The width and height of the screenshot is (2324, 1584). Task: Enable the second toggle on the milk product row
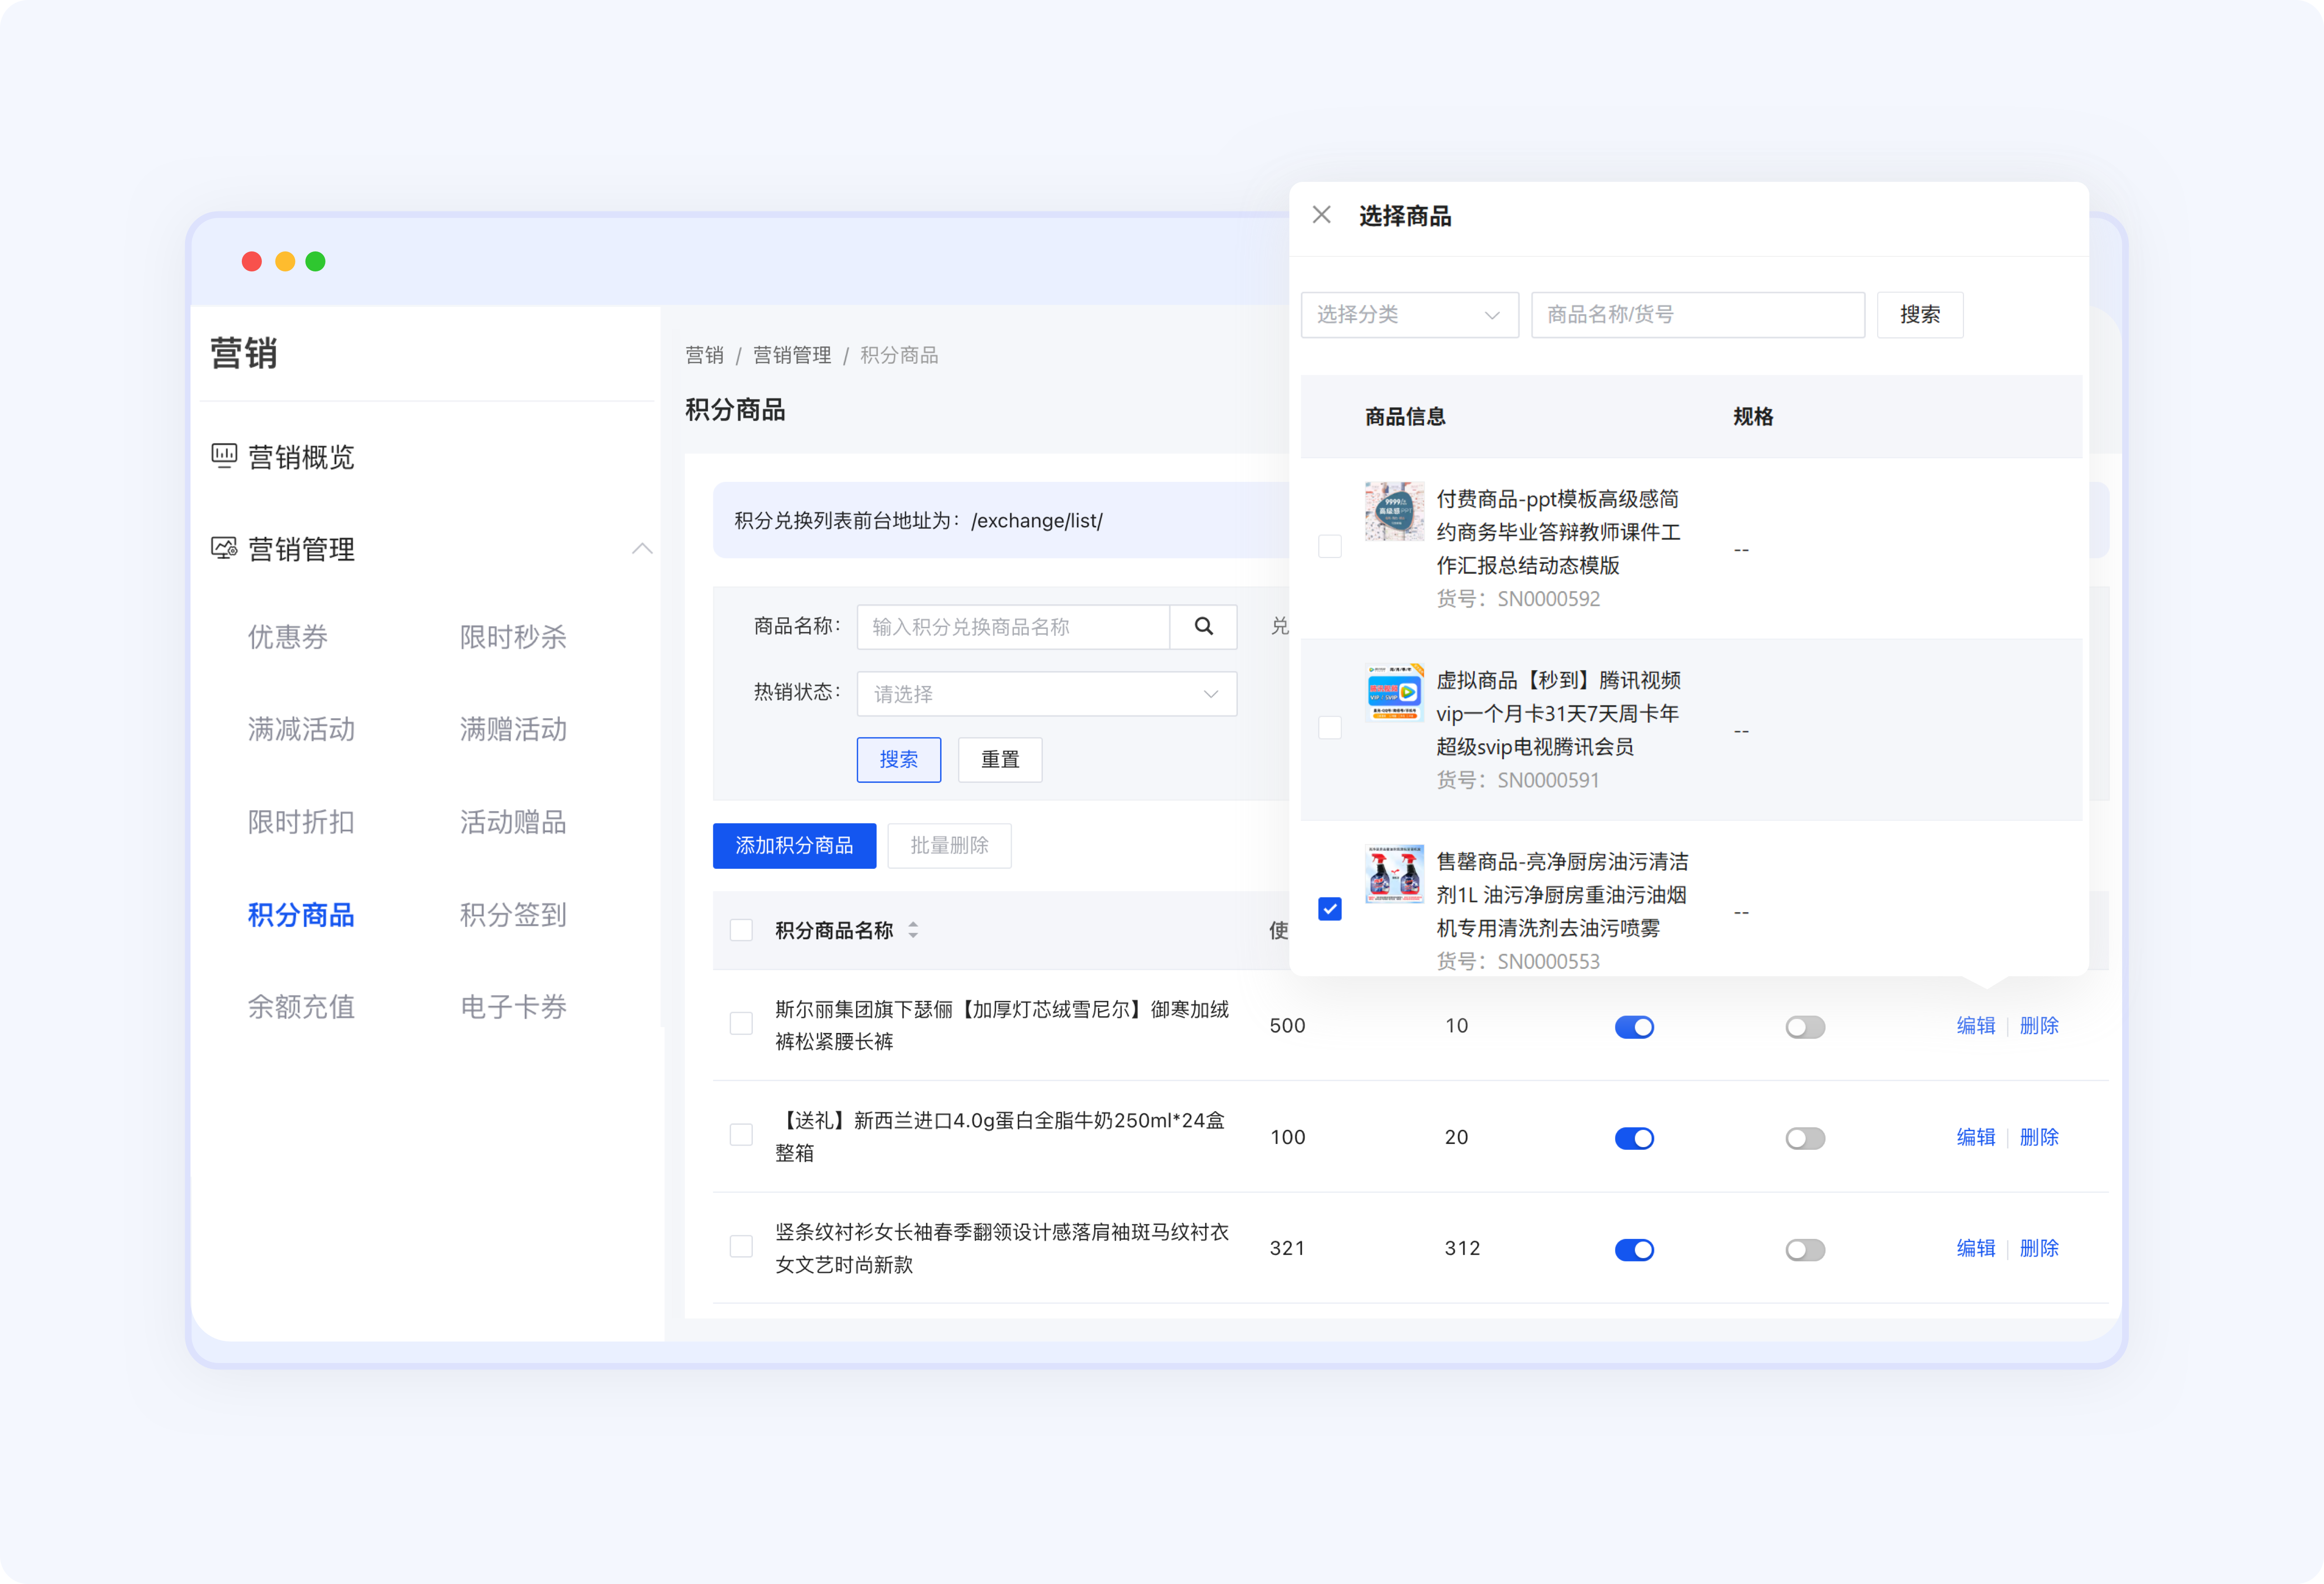(x=1805, y=1137)
